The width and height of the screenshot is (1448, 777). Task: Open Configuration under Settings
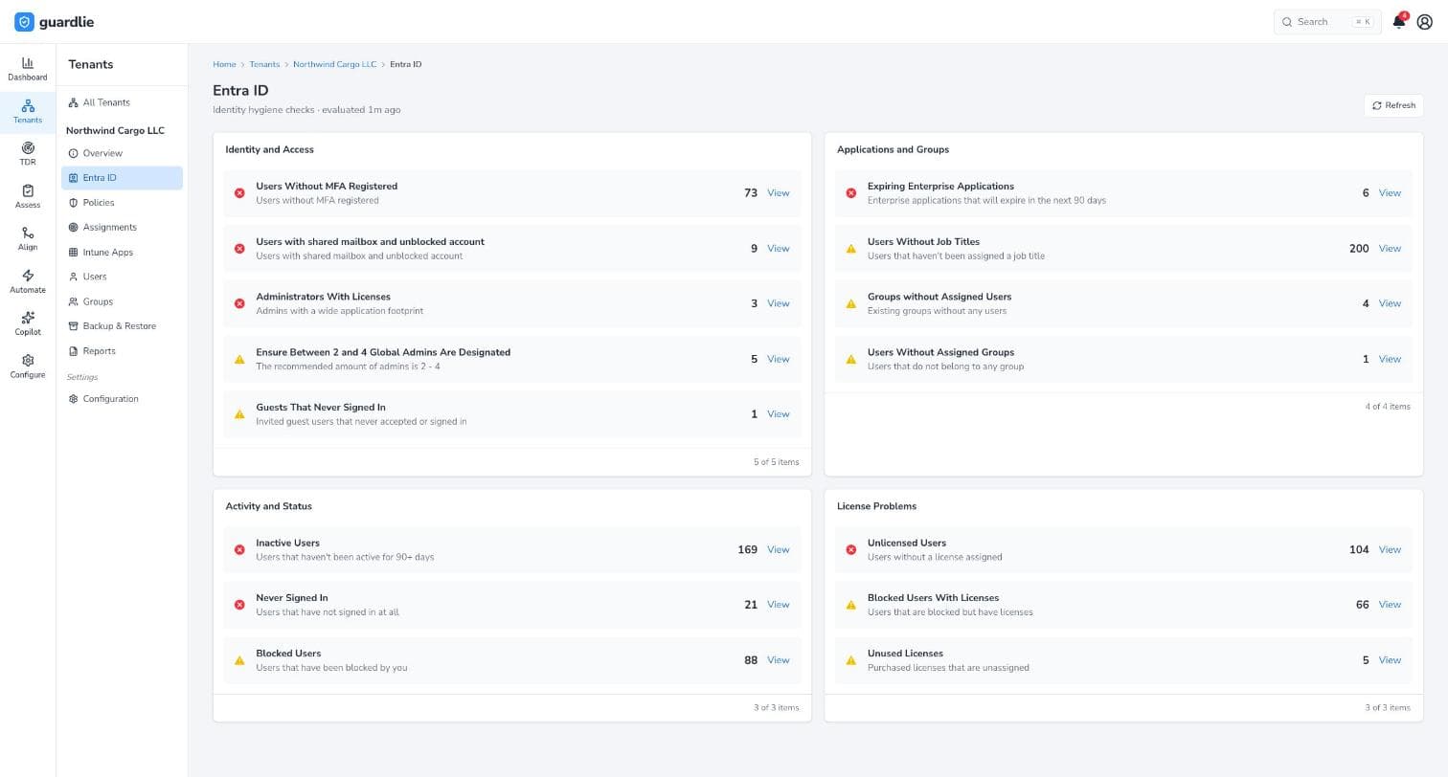pos(122,399)
